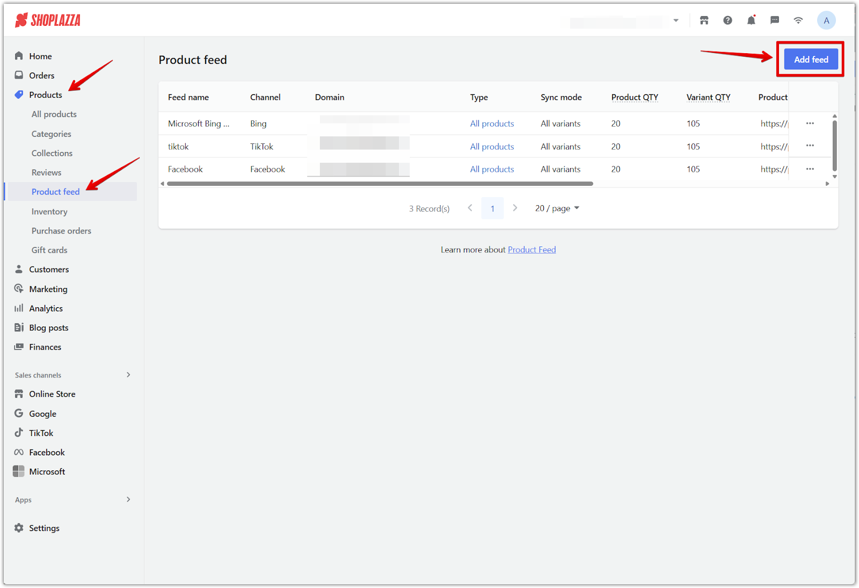Click the wifi signal icon
This screenshot has height=588, width=859.
click(798, 20)
